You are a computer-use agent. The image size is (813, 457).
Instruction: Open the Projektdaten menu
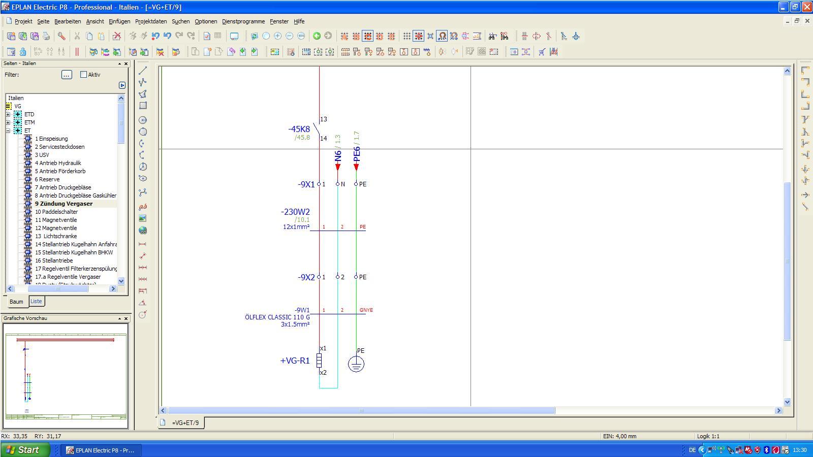[x=151, y=21]
